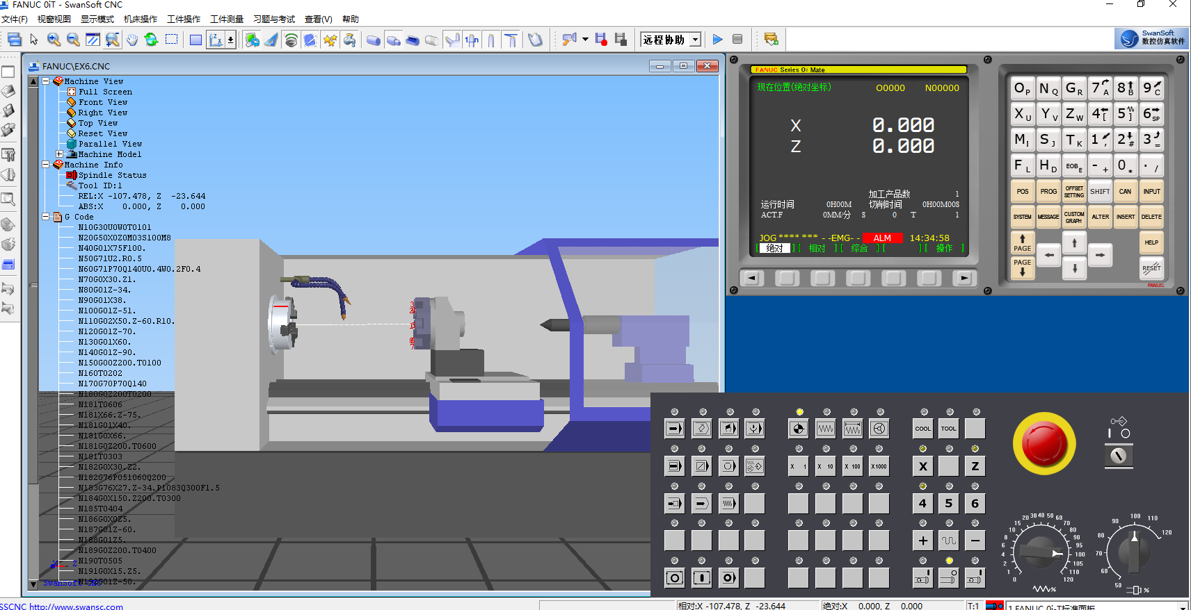
Task: Click the rapid traverse wave button
Action: [949, 541]
